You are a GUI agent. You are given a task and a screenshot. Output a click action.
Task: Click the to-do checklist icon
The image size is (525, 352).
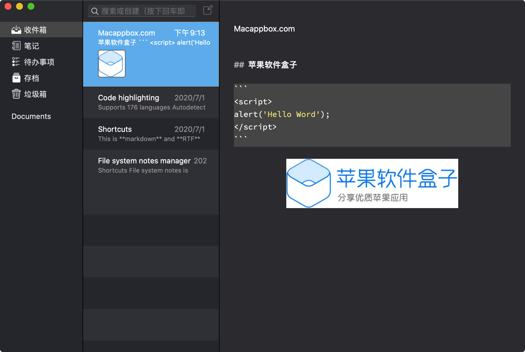16,62
